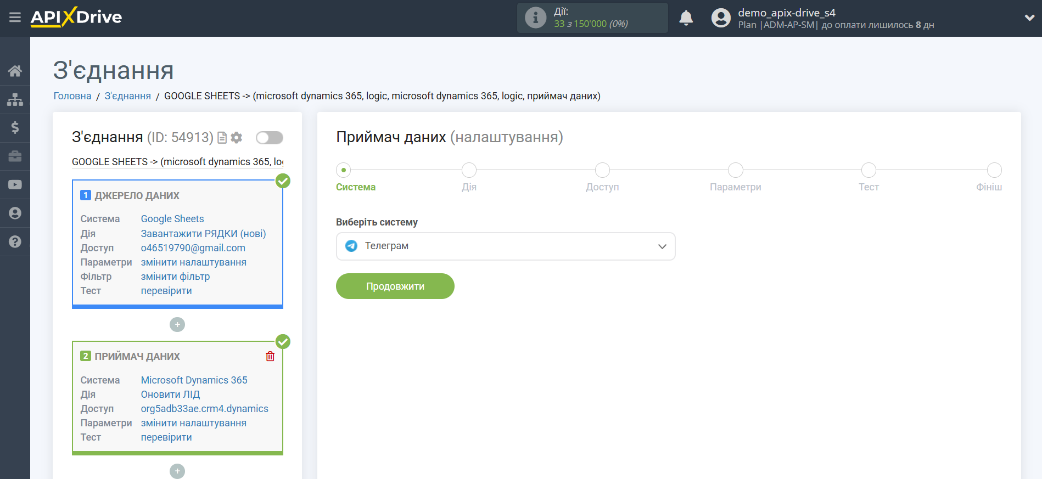Open the video tutorials sidebar icon
Viewport: 1042px width, 479px height.
pos(15,185)
